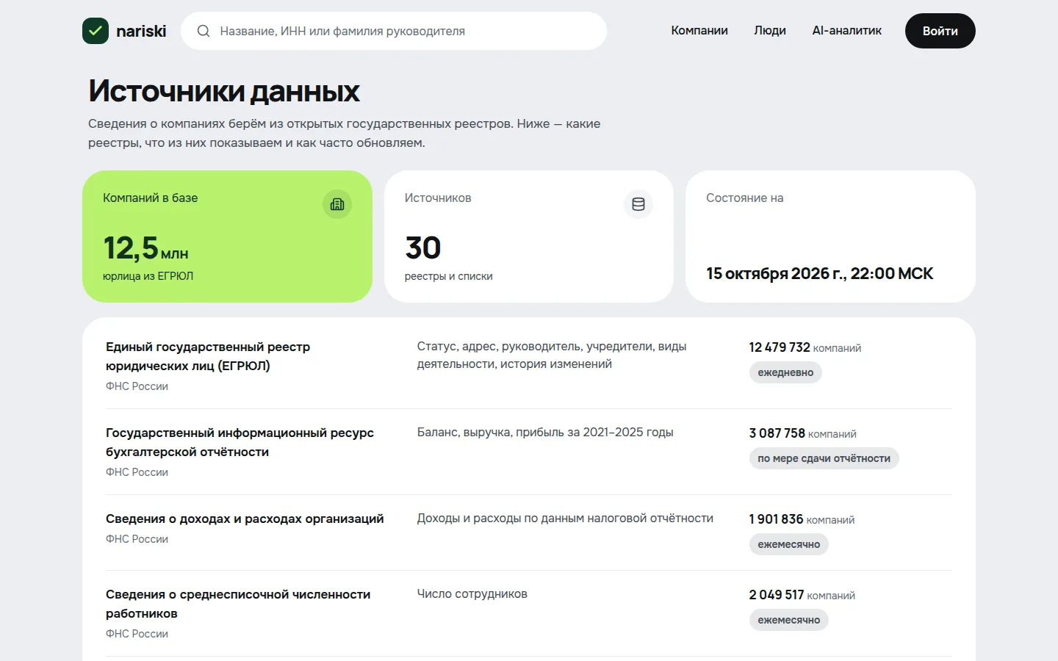Click the ежедневно badge
The image size is (1058, 661).
coord(785,372)
